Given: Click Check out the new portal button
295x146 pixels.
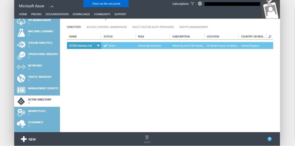Looking at the screenshot, I should (106, 3).
